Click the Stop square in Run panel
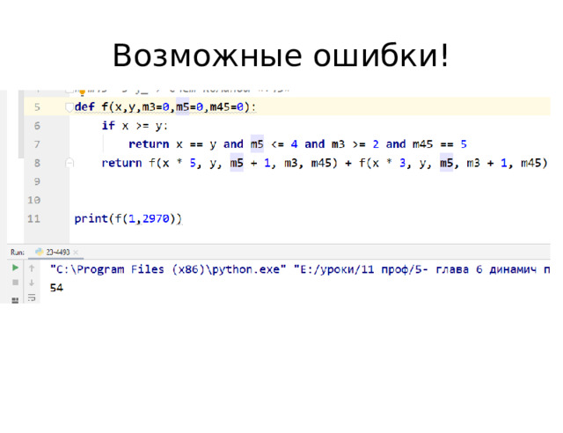Screen dimensions: 563x433 (x=15, y=283)
